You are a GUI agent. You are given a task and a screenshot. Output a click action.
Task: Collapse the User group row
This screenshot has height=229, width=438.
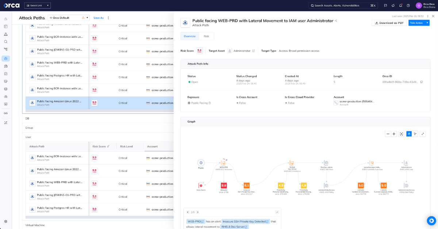pos(98,137)
